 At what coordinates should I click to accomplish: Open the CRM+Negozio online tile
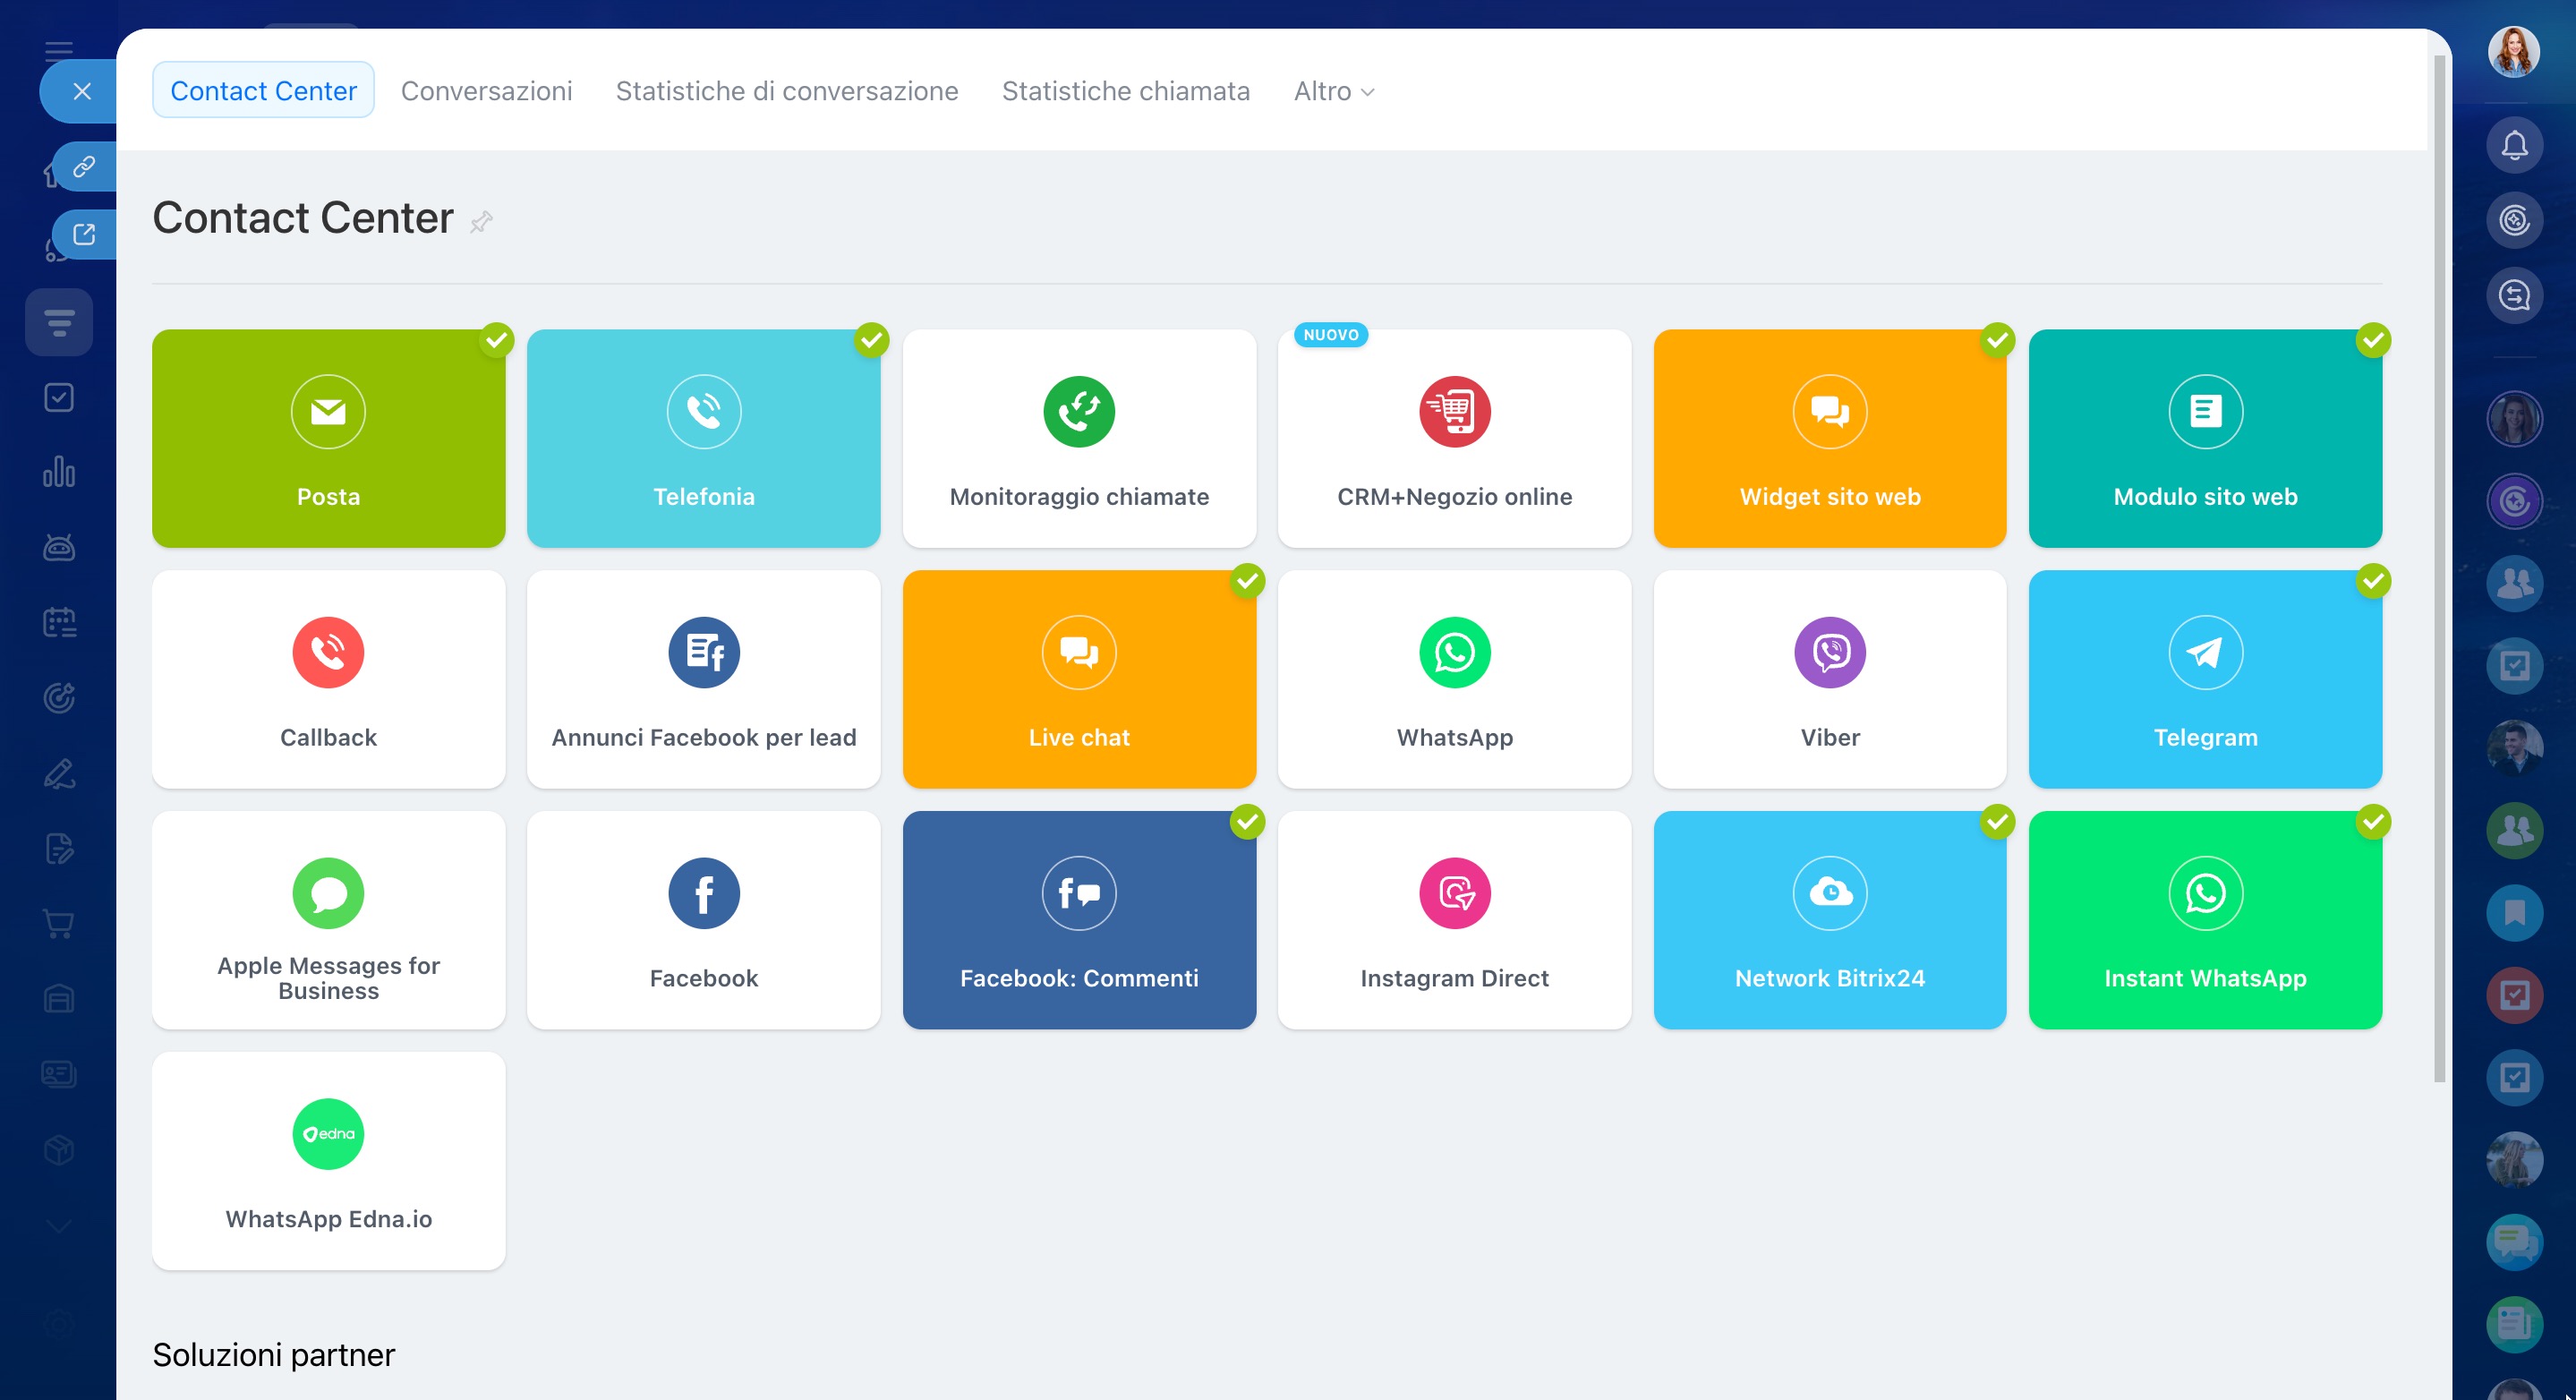pyautogui.click(x=1454, y=438)
